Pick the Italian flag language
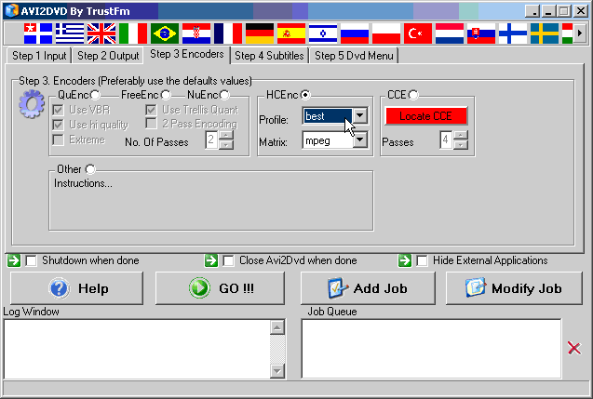This screenshot has width=593, height=399. [x=133, y=33]
